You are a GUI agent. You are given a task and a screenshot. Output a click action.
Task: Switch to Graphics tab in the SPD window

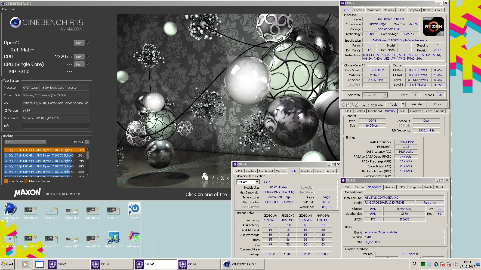pos(306,171)
